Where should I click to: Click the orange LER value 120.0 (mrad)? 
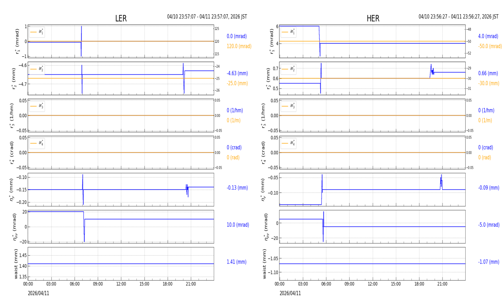pos(239,46)
